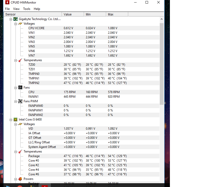Screen dimensions: 208x187
Task: Click the Max column header
Action: pos(117,14)
